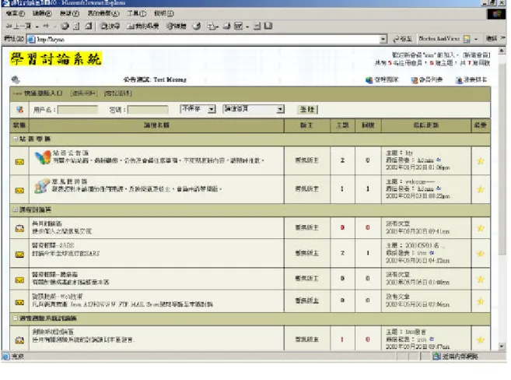Go back with the 上一頁 toolbar button

(x=18, y=26)
